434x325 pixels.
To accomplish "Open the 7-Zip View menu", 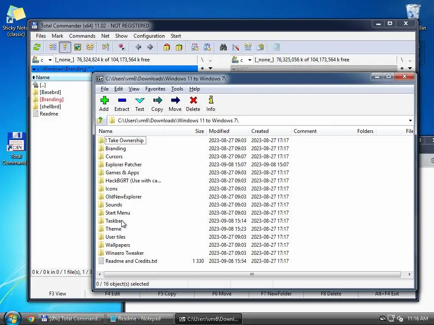I will tap(134, 89).
